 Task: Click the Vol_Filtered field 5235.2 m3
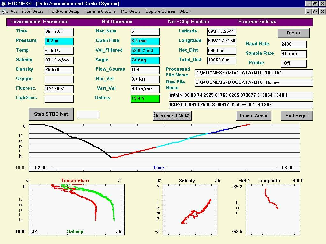click(x=145, y=51)
